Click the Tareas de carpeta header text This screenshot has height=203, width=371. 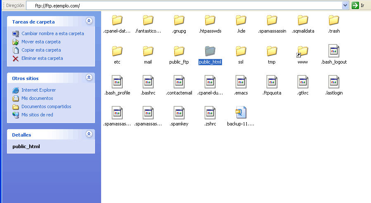click(x=33, y=22)
